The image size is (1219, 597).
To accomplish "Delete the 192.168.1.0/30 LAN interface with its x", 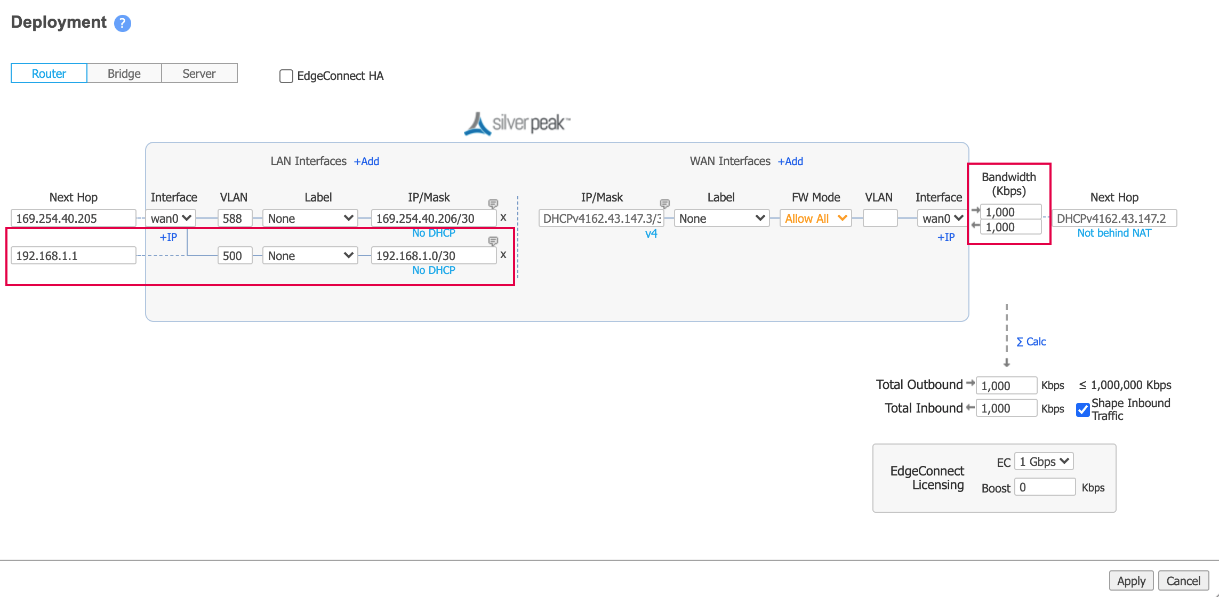I will pos(503,255).
